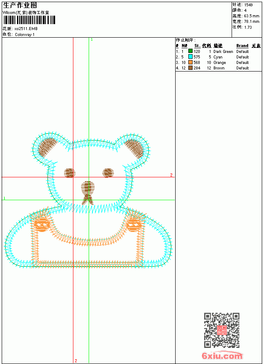The width and height of the screenshot is (263, 364).
Task: Click the QR code image
Action: [222, 330]
